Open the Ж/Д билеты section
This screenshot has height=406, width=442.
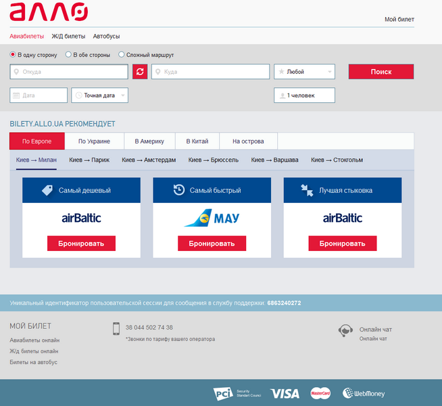pyautogui.click(x=68, y=36)
